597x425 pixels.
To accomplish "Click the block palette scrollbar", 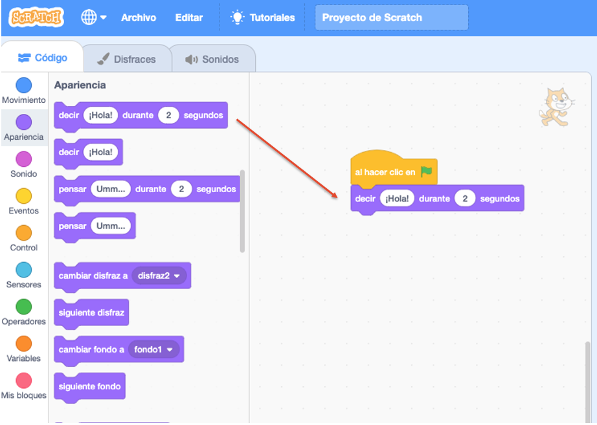I will (x=242, y=211).
